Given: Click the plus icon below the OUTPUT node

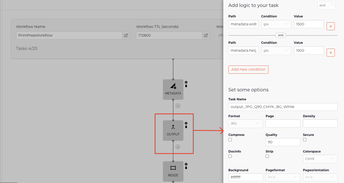Looking at the screenshot, I should coord(178,147).
